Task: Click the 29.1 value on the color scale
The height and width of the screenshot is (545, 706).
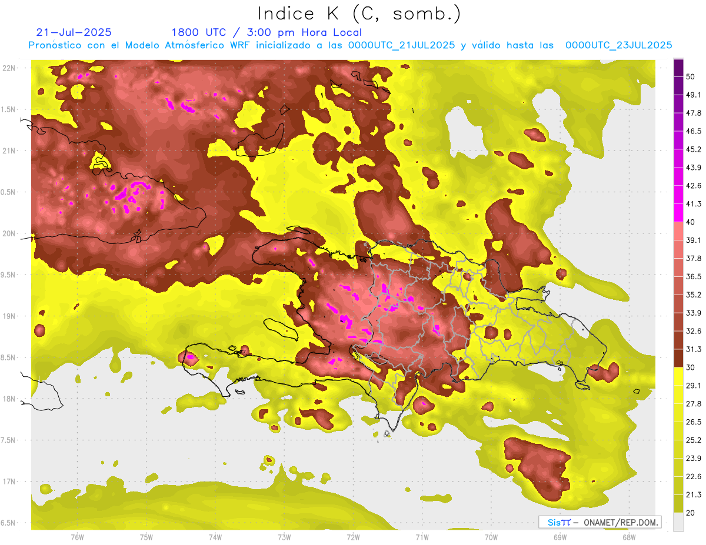Action: tap(694, 386)
